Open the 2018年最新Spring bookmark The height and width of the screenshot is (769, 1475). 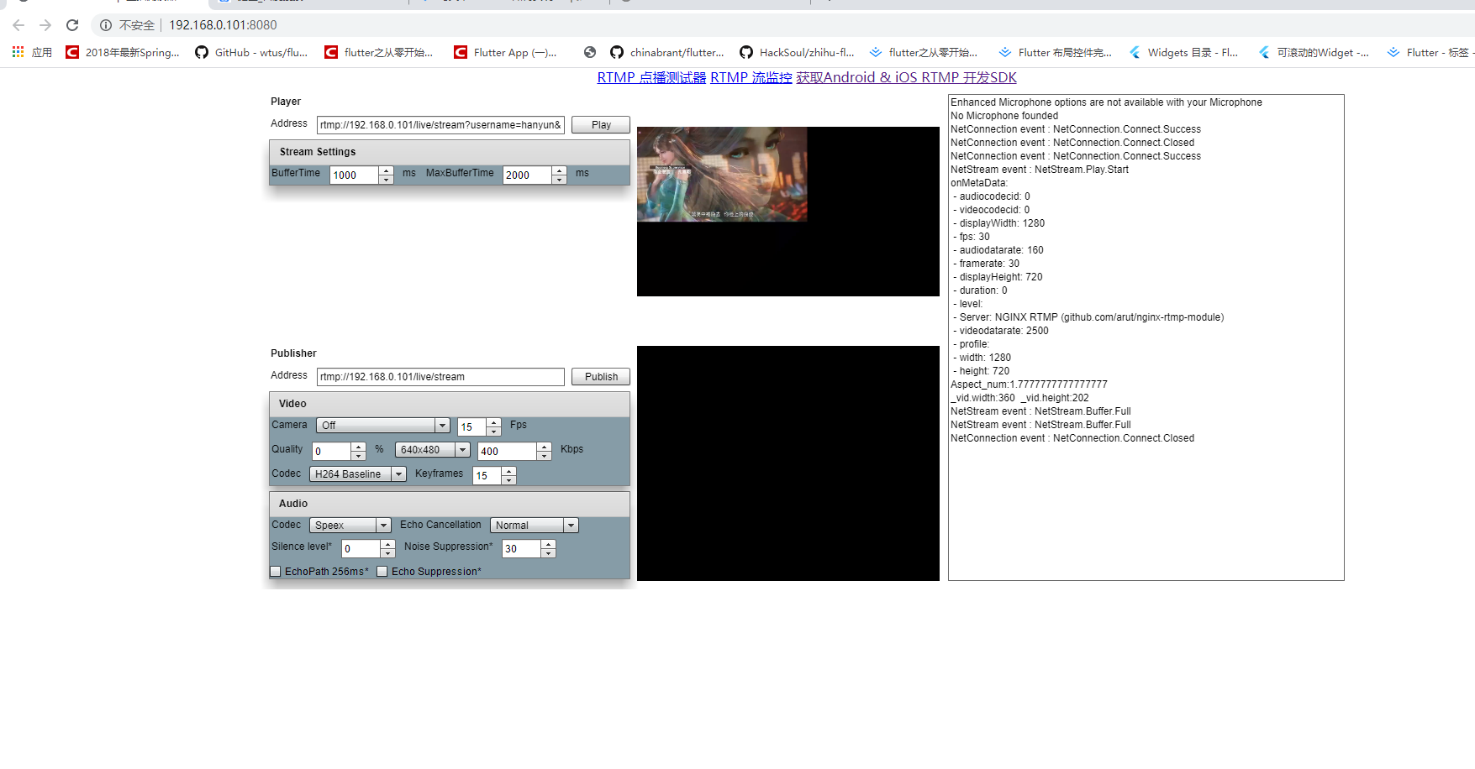pyautogui.click(x=123, y=52)
